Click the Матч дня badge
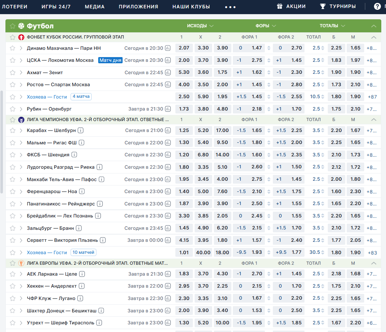This screenshot has height=332, width=386. pyautogui.click(x=110, y=60)
